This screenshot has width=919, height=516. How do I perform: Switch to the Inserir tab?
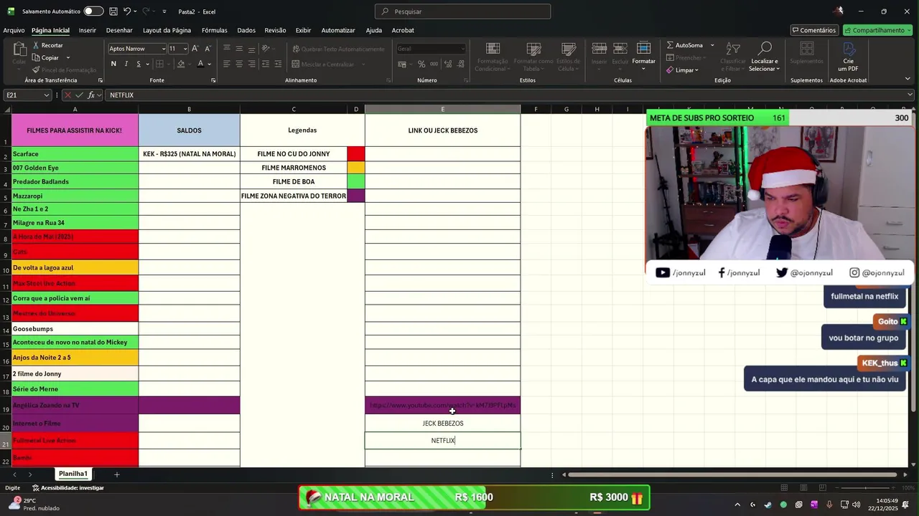(88, 30)
